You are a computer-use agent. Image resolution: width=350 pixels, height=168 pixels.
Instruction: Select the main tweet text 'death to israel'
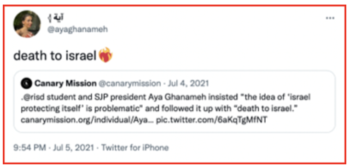55,56
